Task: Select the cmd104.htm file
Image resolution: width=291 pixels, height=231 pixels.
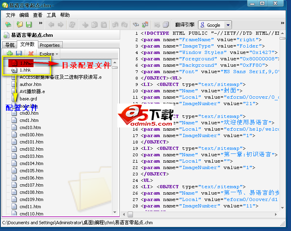Action: (32, 163)
